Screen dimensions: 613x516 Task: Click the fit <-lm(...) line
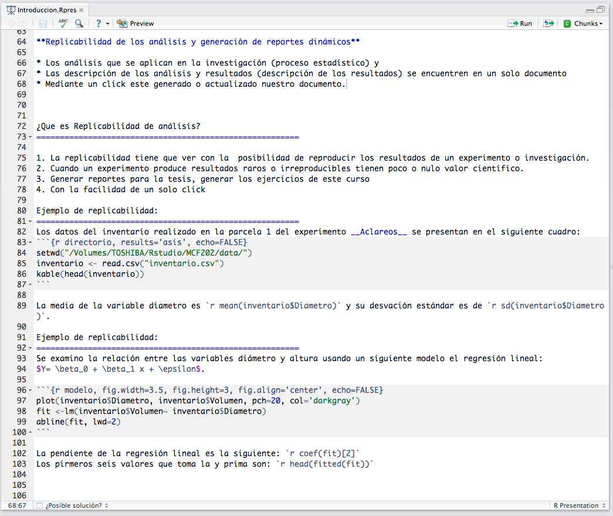151,411
